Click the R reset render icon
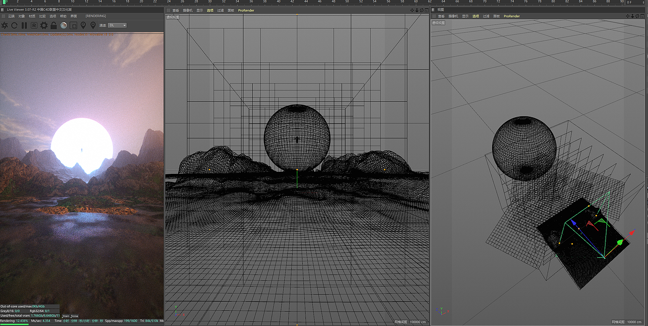Screen dimensions: 648x326 pyautogui.click(x=34, y=25)
